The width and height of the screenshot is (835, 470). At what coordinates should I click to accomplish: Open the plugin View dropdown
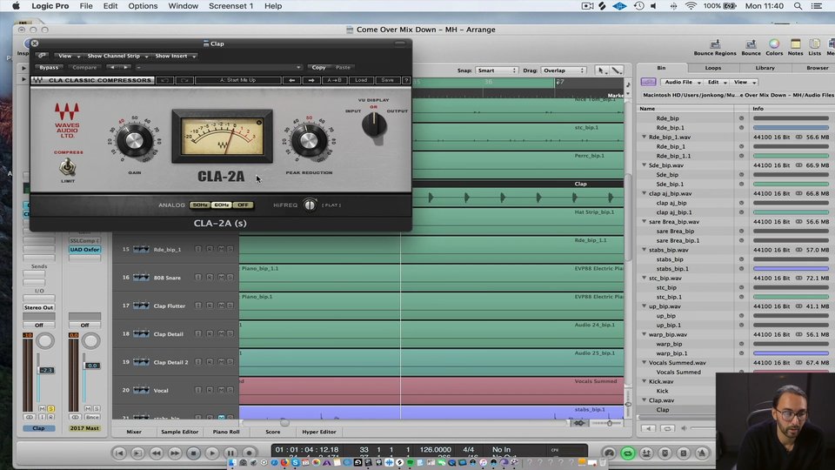tap(69, 56)
